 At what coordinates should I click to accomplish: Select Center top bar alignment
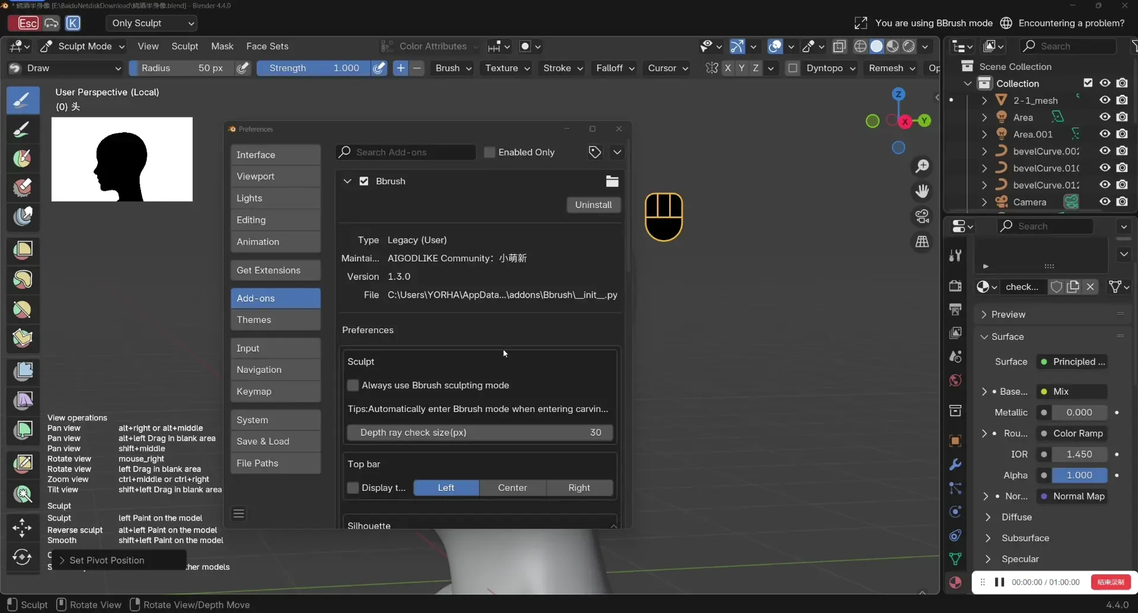tap(513, 488)
